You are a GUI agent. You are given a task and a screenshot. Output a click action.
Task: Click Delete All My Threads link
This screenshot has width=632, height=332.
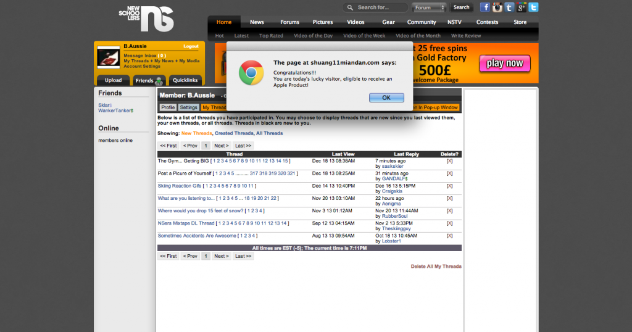(436, 267)
